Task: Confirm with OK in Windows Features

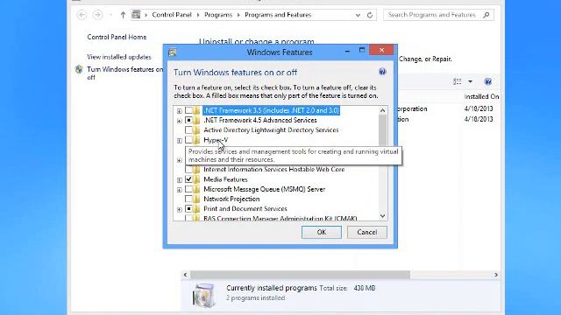Action: click(x=322, y=232)
